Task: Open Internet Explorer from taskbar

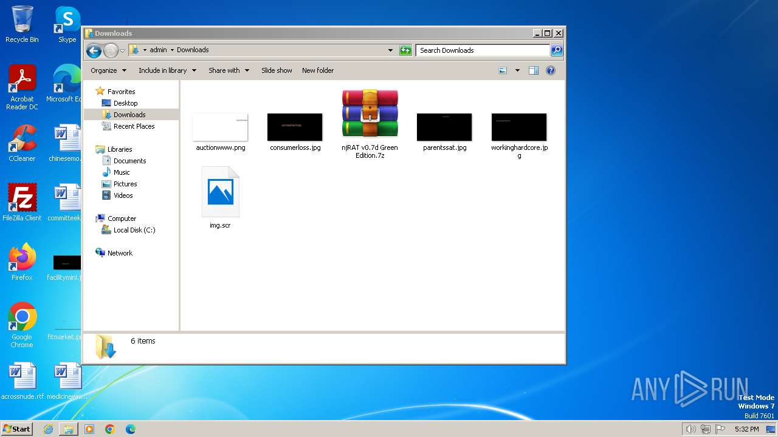Action: pos(48,429)
